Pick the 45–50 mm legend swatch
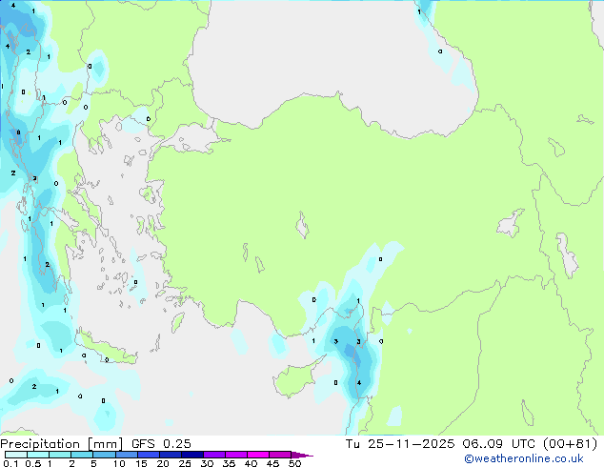Viewport: 604px width, 467px height. (280, 455)
